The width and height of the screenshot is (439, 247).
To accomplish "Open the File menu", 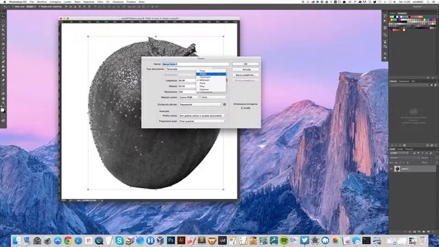I will tap(32, 1).
